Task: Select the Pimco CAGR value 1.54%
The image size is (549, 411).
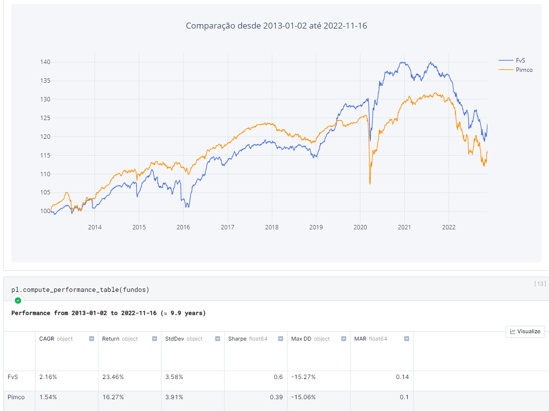Action: coord(48,397)
